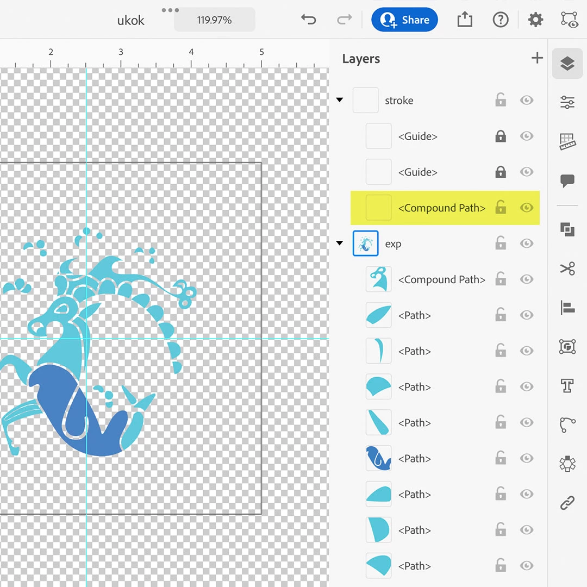Select the scissors Cut tool icon

point(567,268)
